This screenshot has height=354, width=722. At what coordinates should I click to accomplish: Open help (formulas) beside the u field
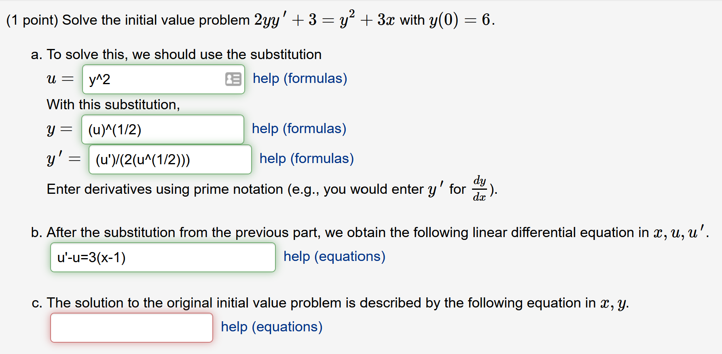click(x=300, y=78)
